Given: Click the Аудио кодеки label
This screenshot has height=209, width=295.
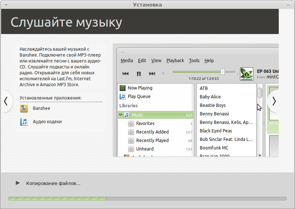Looking at the screenshot, I should click(47, 122).
